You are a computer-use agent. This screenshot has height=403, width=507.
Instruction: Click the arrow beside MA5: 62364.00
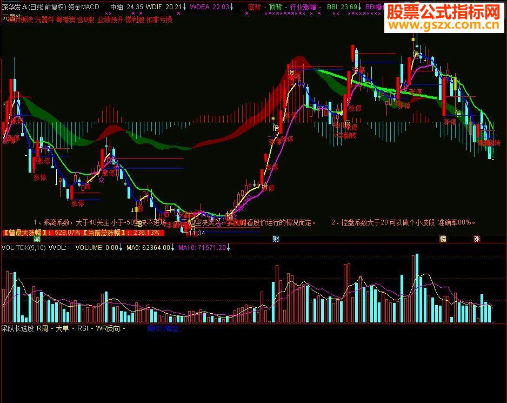tap(172, 248)
